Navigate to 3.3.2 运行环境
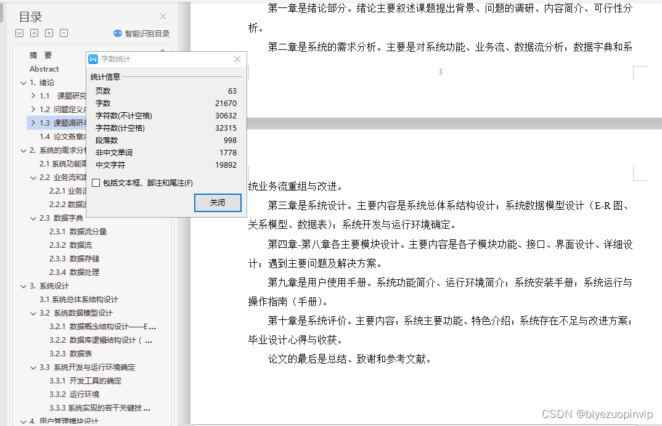The height and width of the screenshot is (426, 662). tap(75, 394)
